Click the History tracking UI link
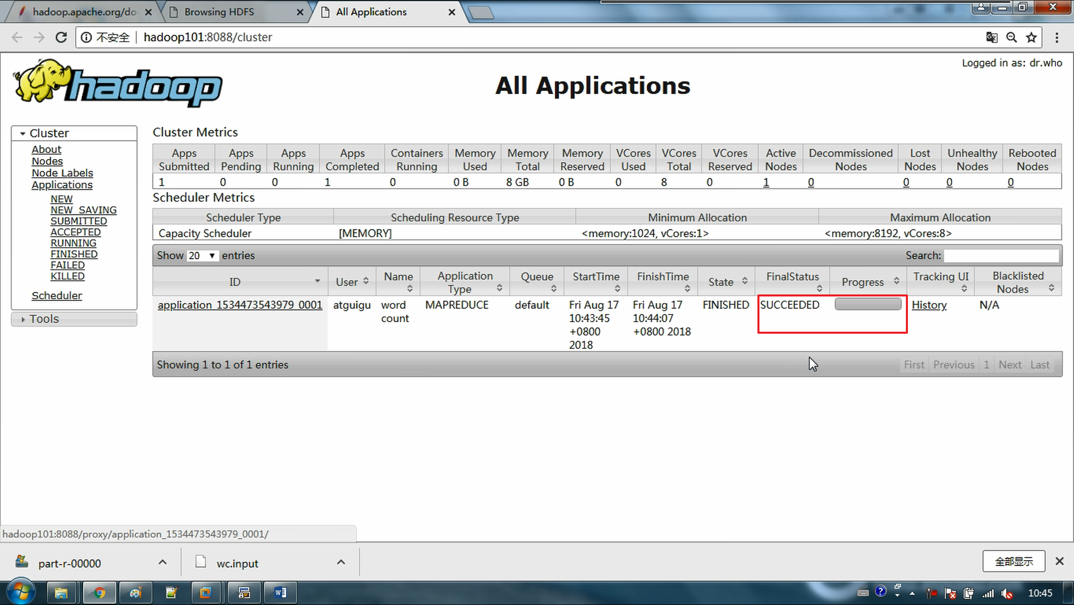Image resolution: width=1074 pixels, height=605 pixels. tap(929, 305)
